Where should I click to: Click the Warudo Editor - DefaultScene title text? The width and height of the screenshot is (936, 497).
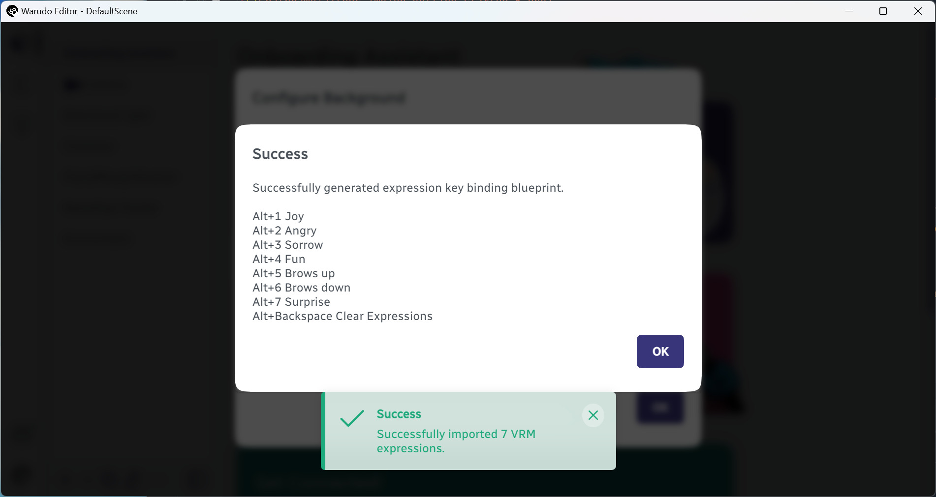(x=79, y=11)
